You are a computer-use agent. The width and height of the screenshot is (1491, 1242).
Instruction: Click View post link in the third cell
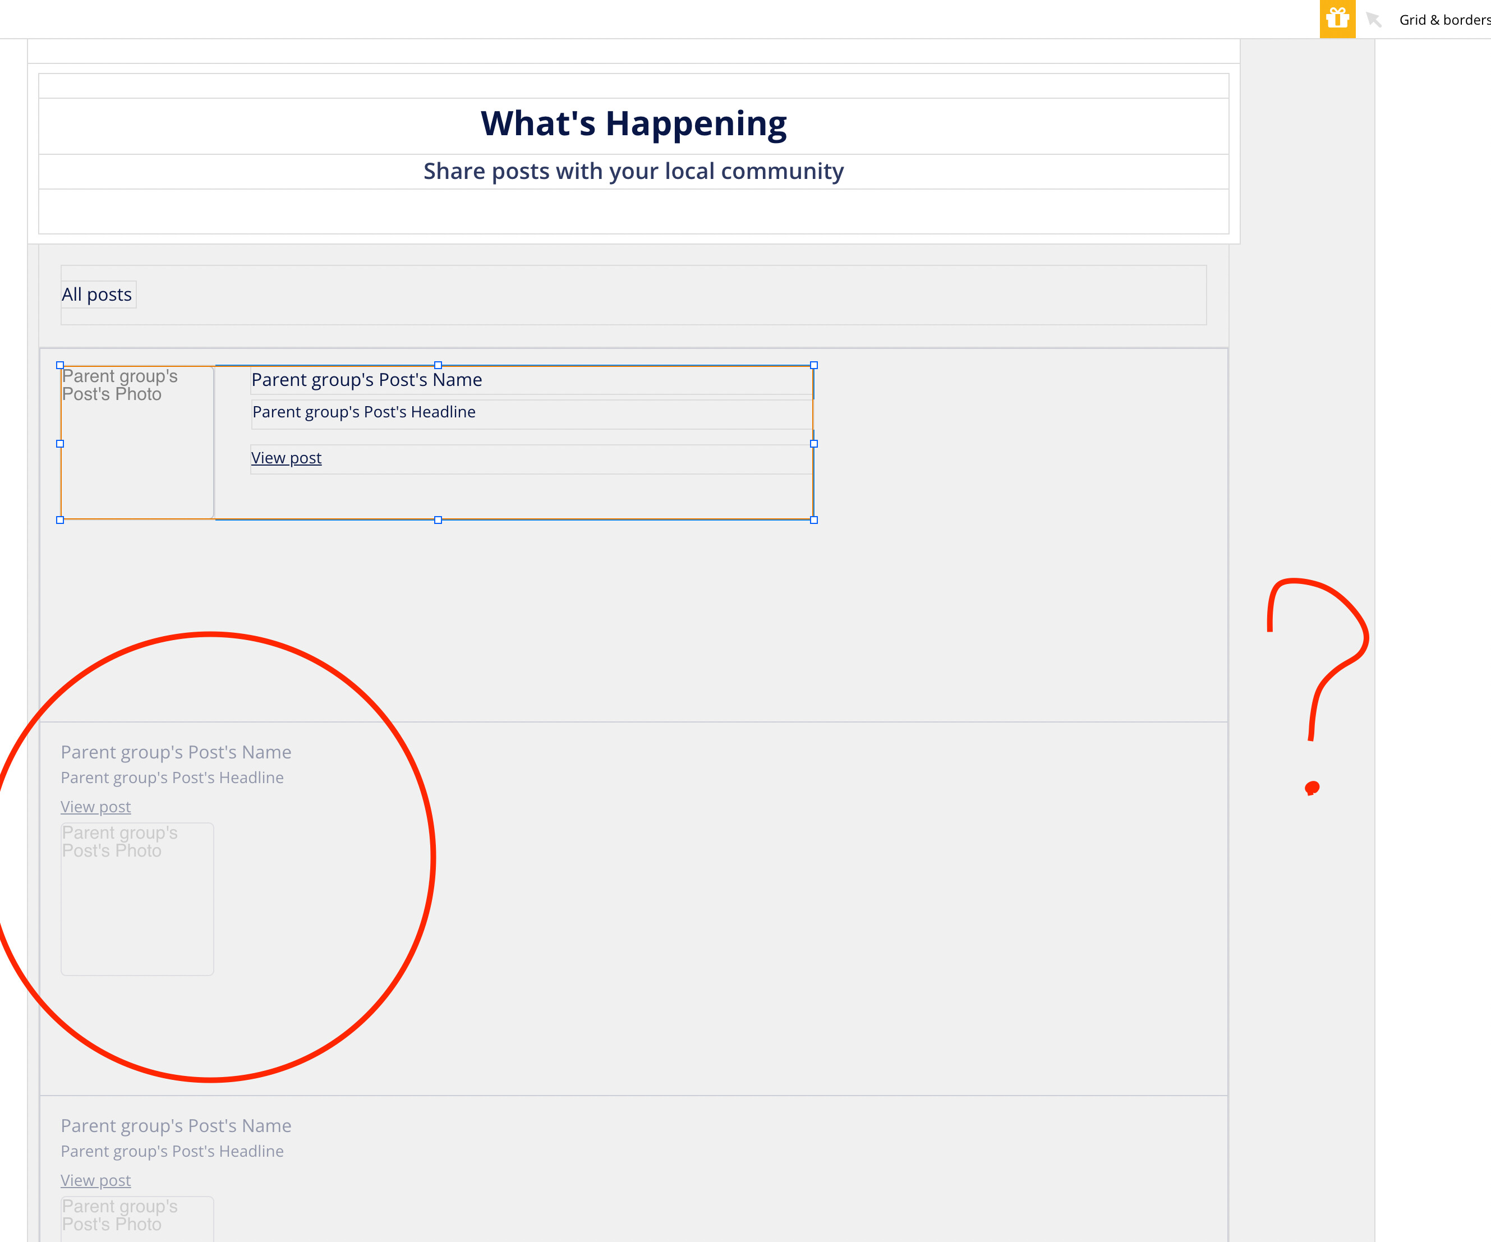point(96,1180)
